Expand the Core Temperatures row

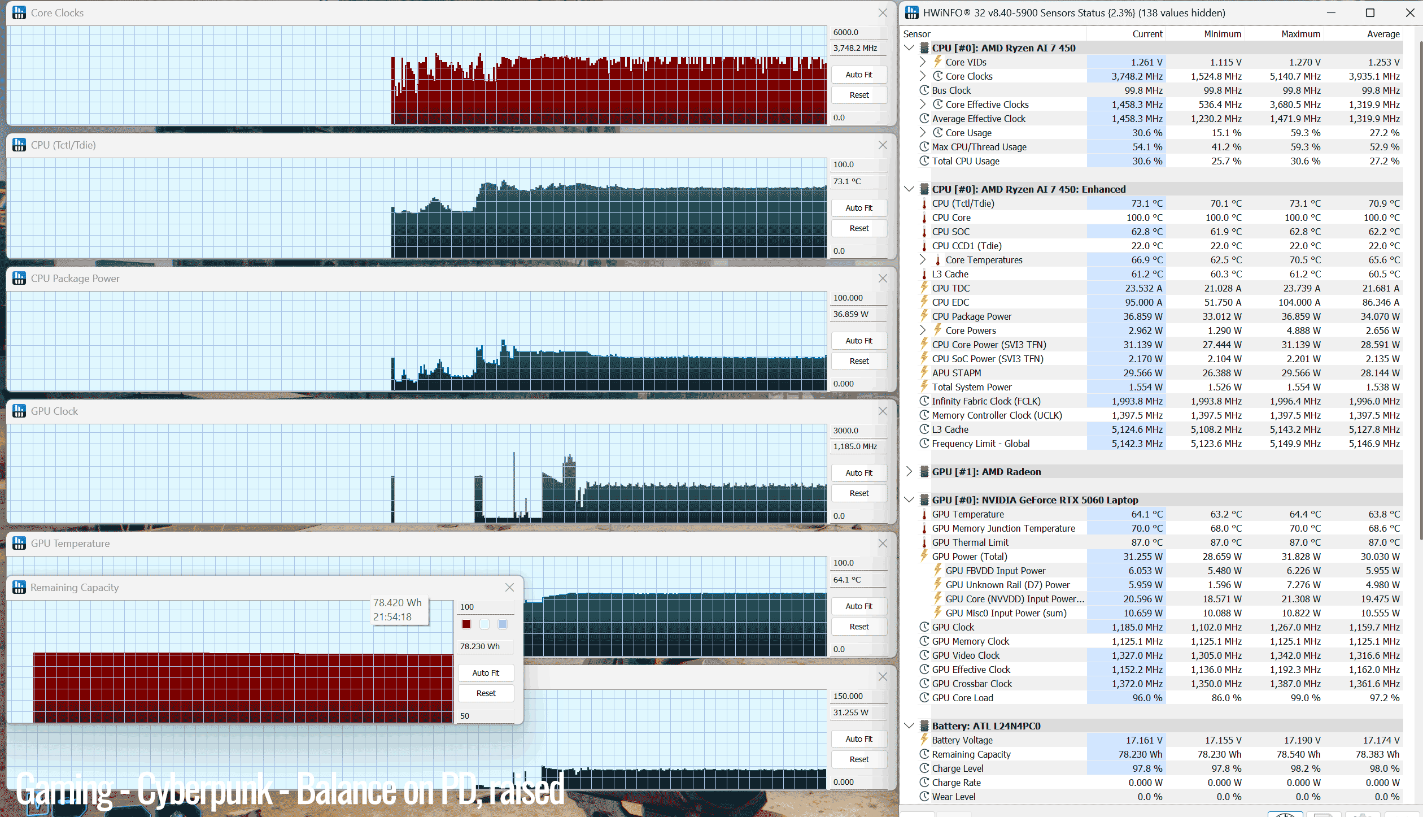923,259
